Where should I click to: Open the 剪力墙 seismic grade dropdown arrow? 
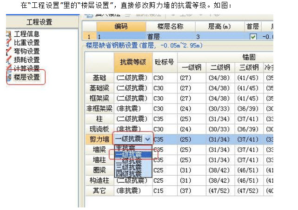point(147,139)
